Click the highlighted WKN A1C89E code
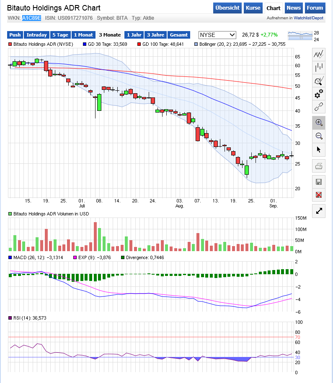The width and height of the screenshot is (333, 383). click(x=31, y=18)
